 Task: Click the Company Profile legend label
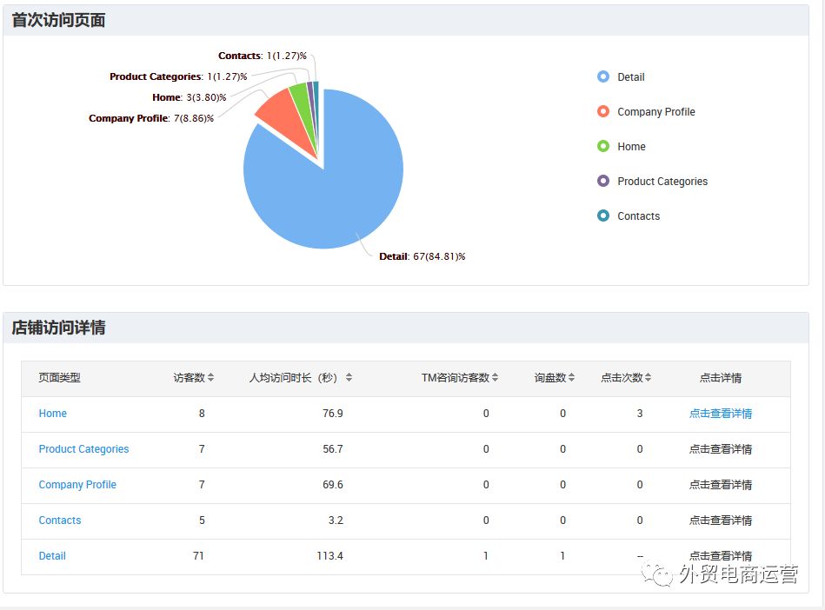[x=656, y=111]
